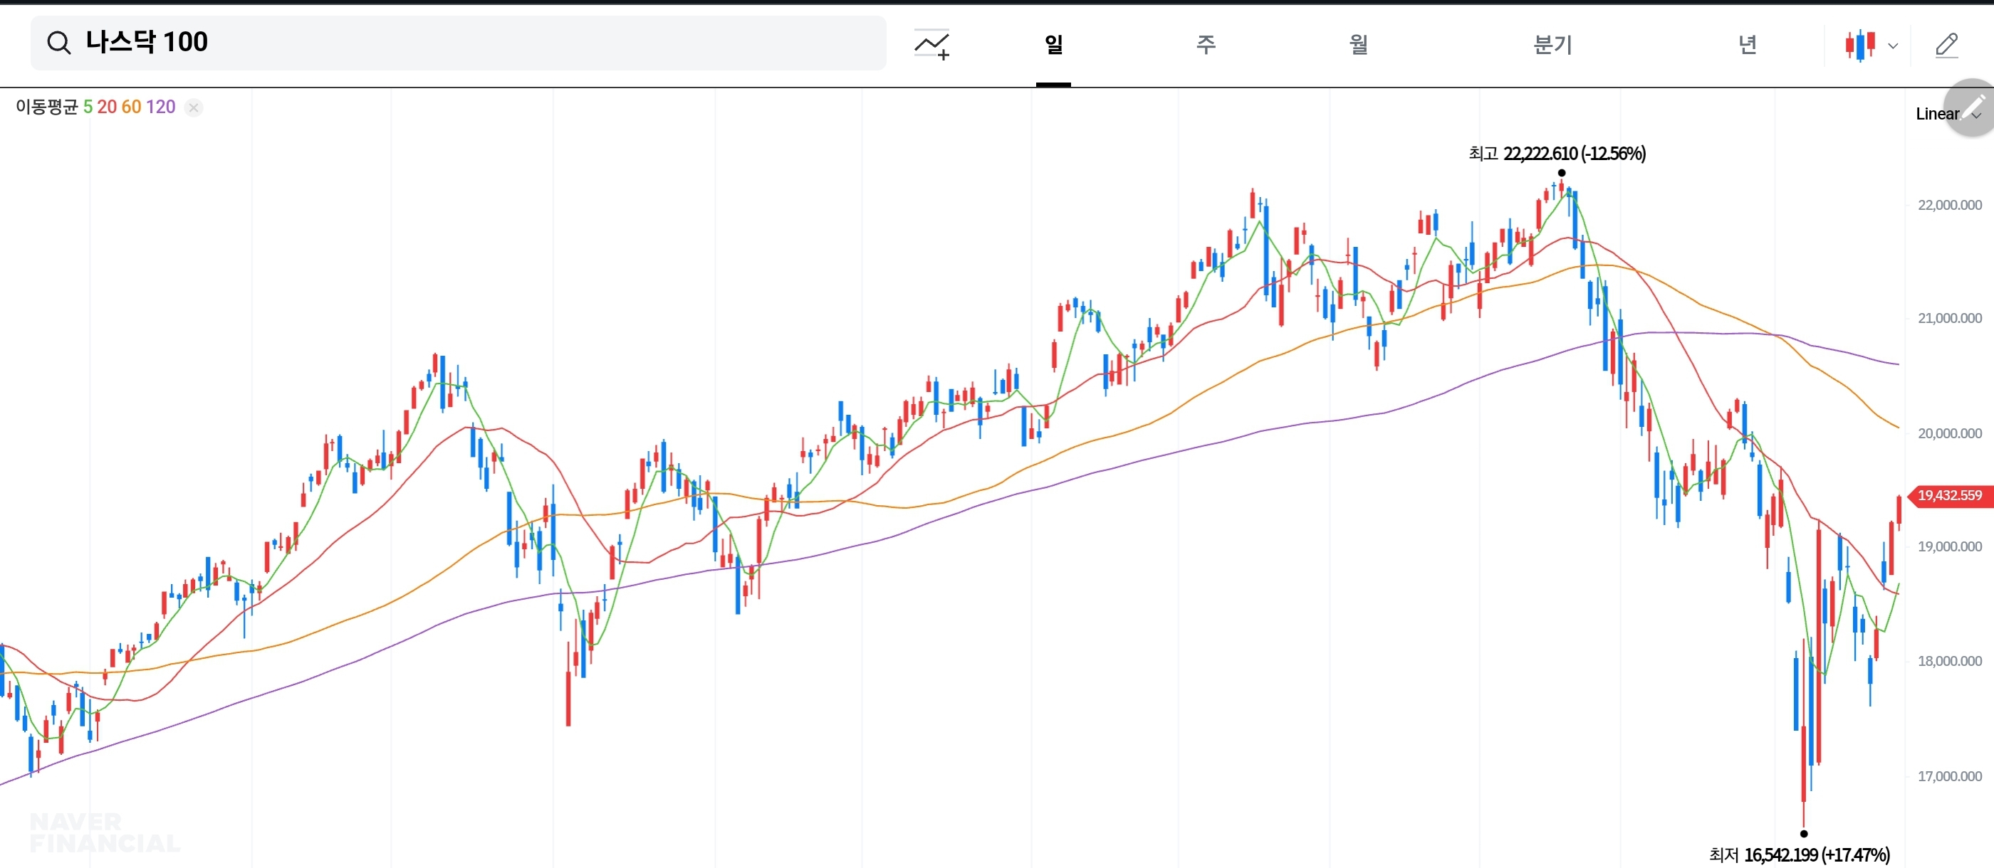Open the add indicator chart icon
The image size is (1994, 868).
point(931,45)
